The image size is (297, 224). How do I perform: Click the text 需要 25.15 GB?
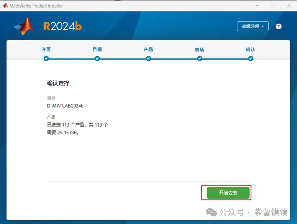[x=63, y=133]
